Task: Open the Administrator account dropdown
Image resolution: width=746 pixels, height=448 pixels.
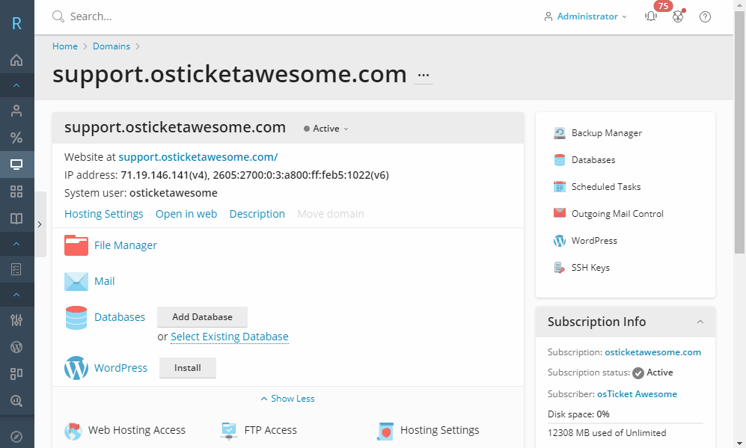Action: 586,16
